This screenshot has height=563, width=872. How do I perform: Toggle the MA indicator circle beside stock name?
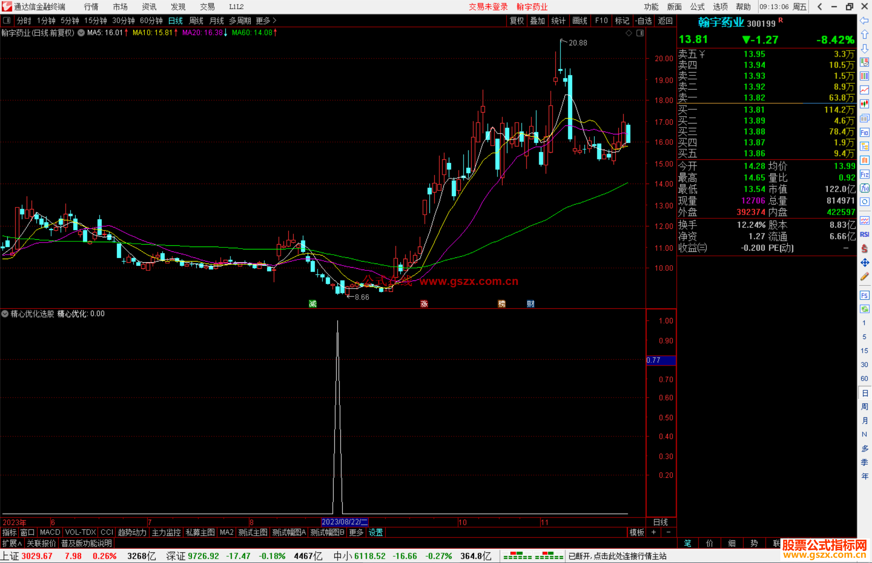pyautogui.click(x=81, y=33)
